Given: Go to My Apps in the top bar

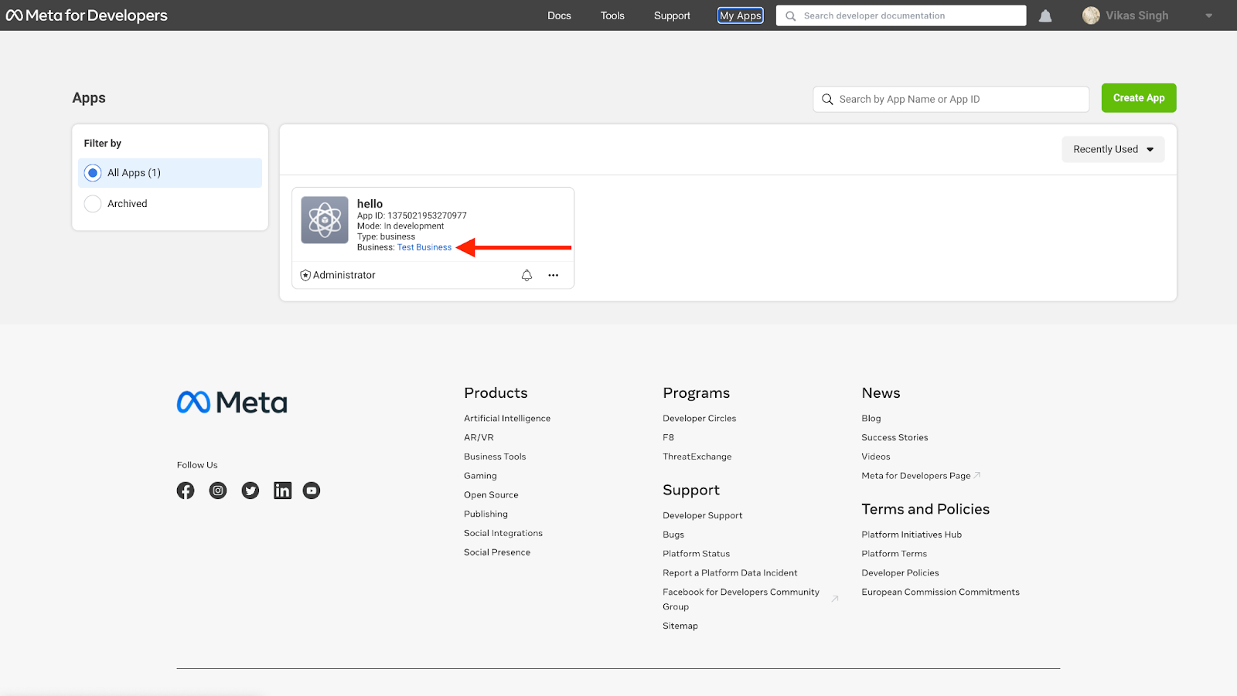Looking at the screenshot, I should (741, 15).
